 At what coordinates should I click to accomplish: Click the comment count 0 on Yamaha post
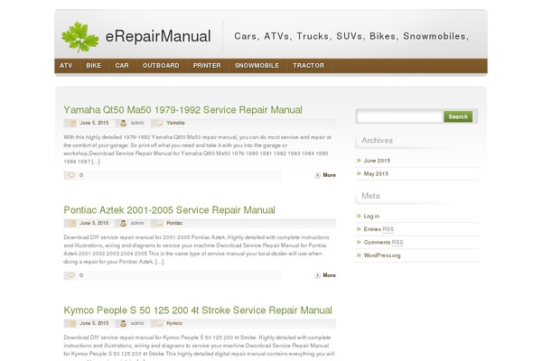(81, 175)
